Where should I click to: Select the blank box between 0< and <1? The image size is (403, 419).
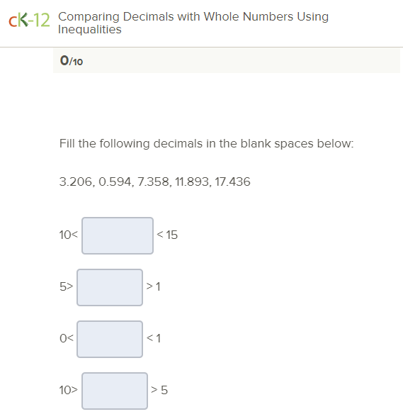tap(110, 339)
